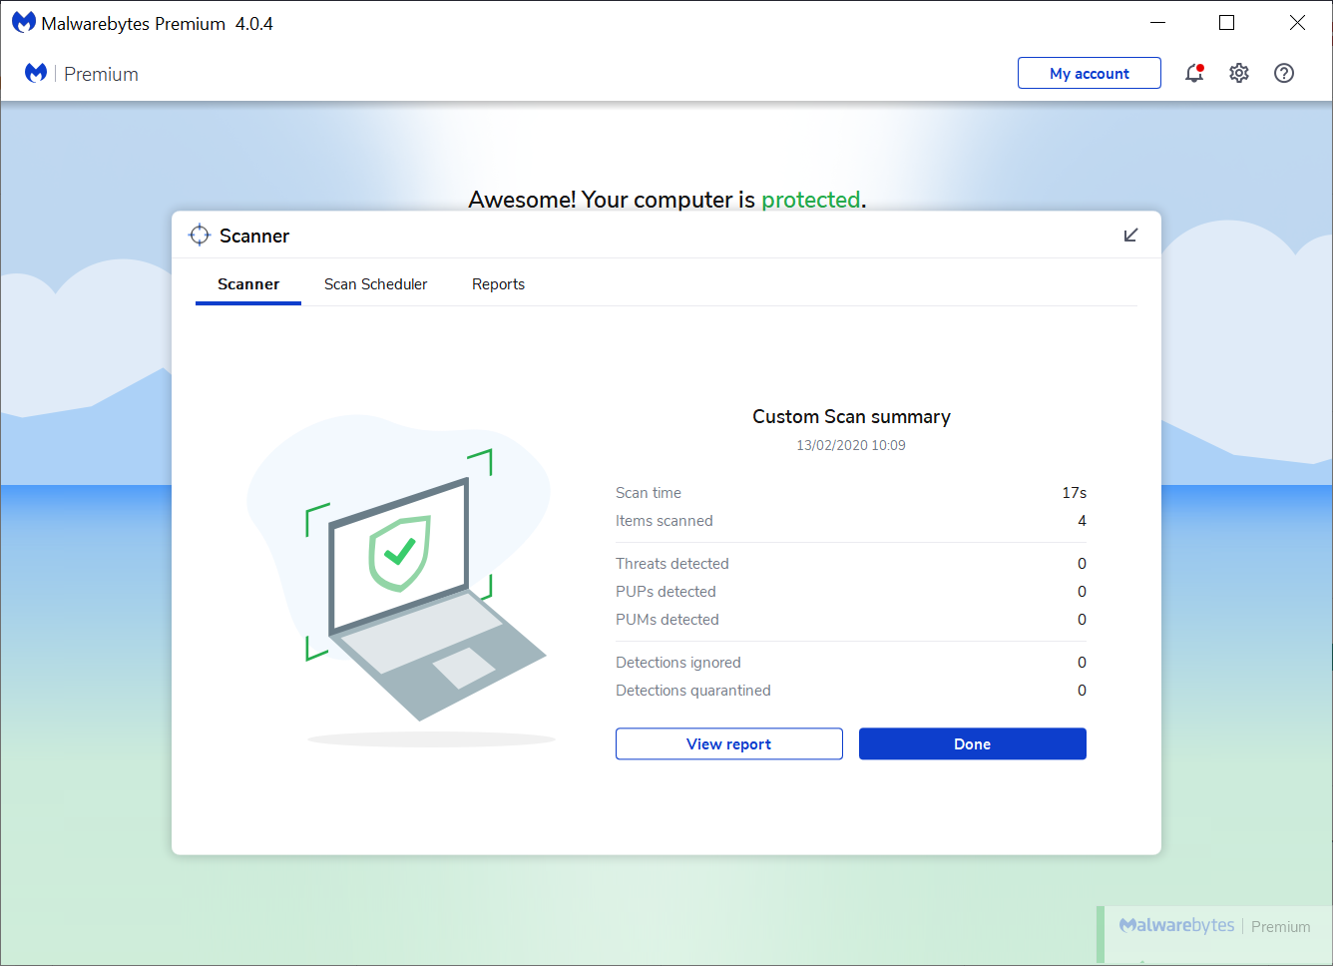Click the Detections quarantined label

click(x=693, y=691)
